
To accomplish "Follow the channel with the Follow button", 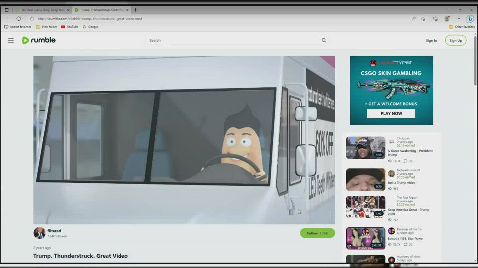I will pos(317,233).
